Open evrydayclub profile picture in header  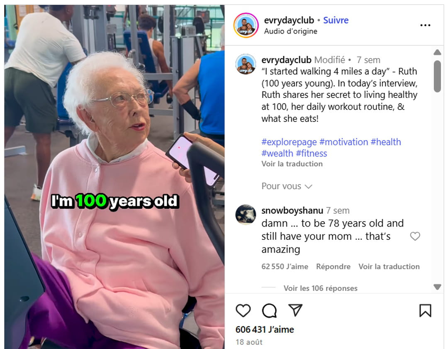(246, 25)
